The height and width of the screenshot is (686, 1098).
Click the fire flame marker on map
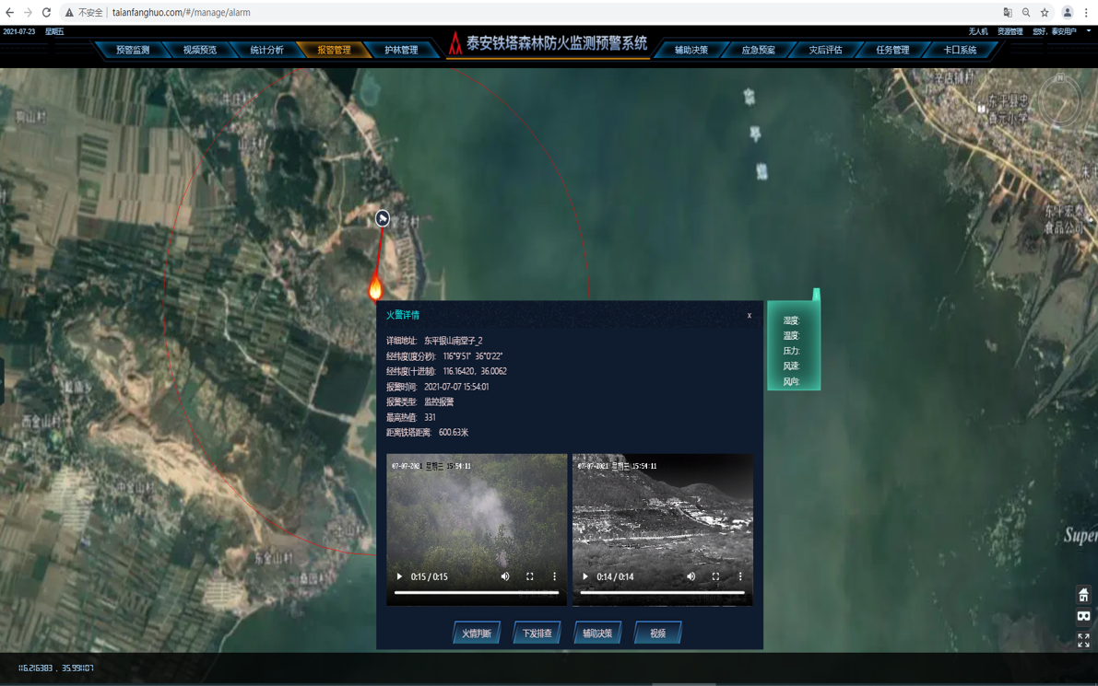pyautogui.click(x=375, y=287)
